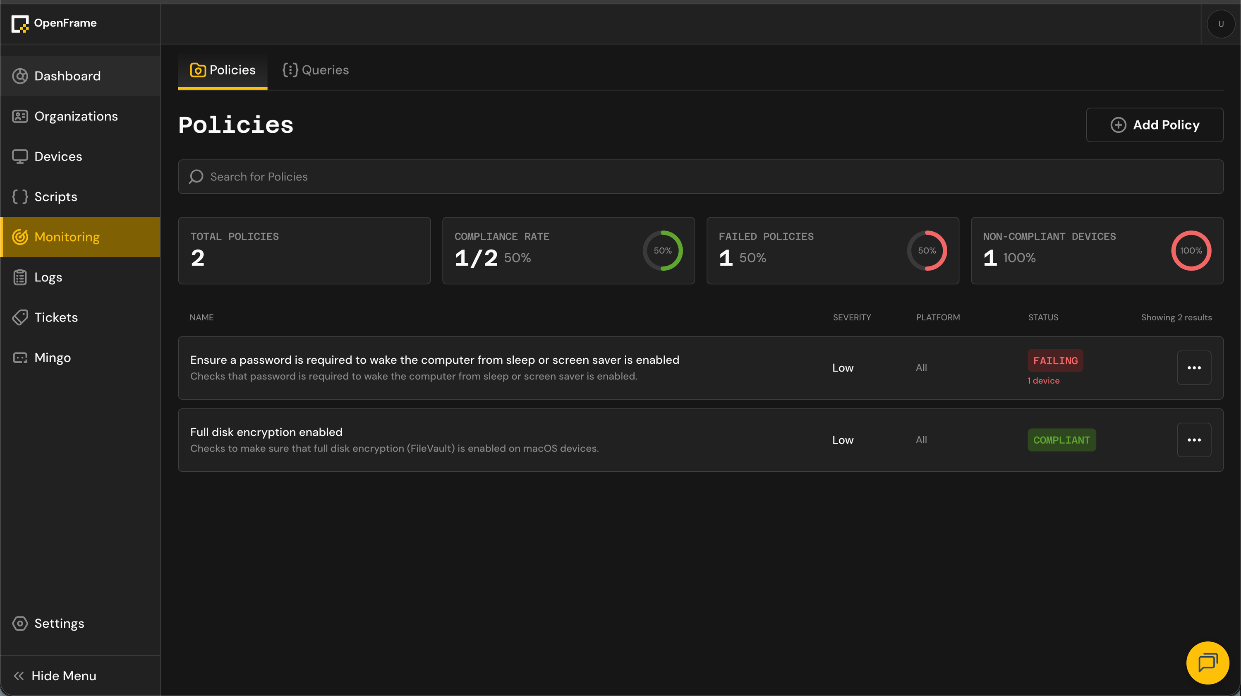Open the Total Policies card
The width and height of the screenshot is (1241, 696).
click(x=304, y=251)
